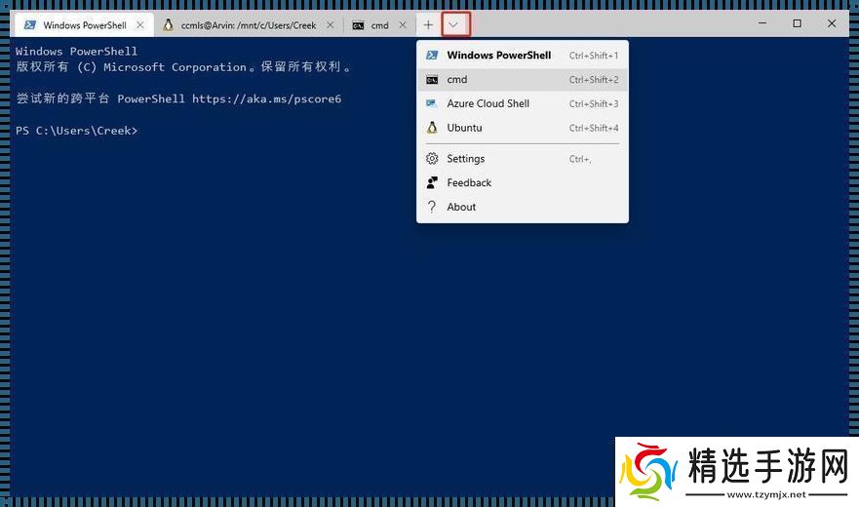Click the Feedback person icon
This screenshot has height=507, width=859.
click(x=432, y=183)
